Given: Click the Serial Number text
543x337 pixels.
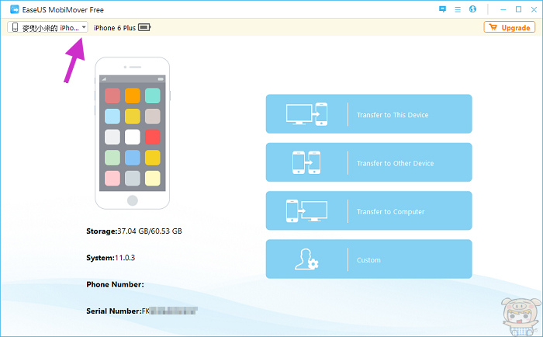Looking at the screenshot, I should [x=142, y=311].
